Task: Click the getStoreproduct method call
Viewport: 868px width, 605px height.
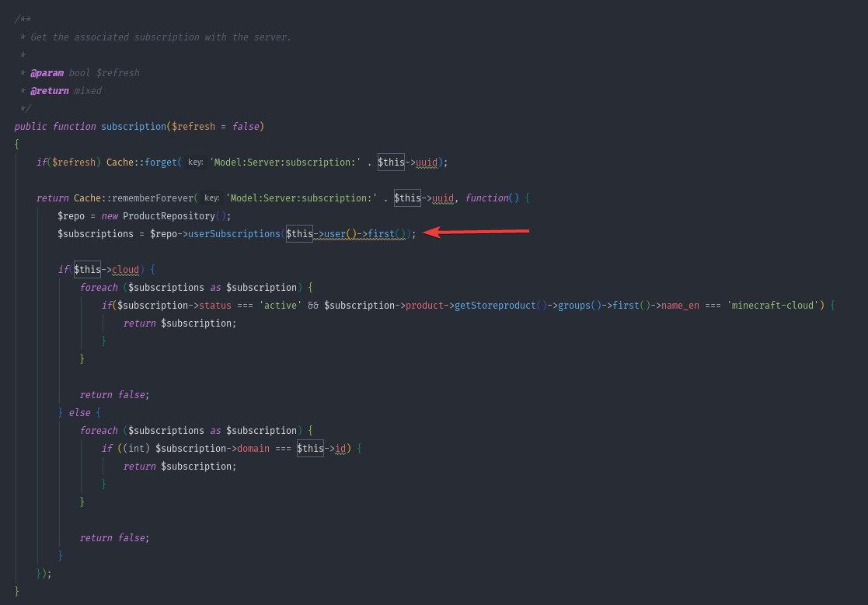Action: pos(495,306)
